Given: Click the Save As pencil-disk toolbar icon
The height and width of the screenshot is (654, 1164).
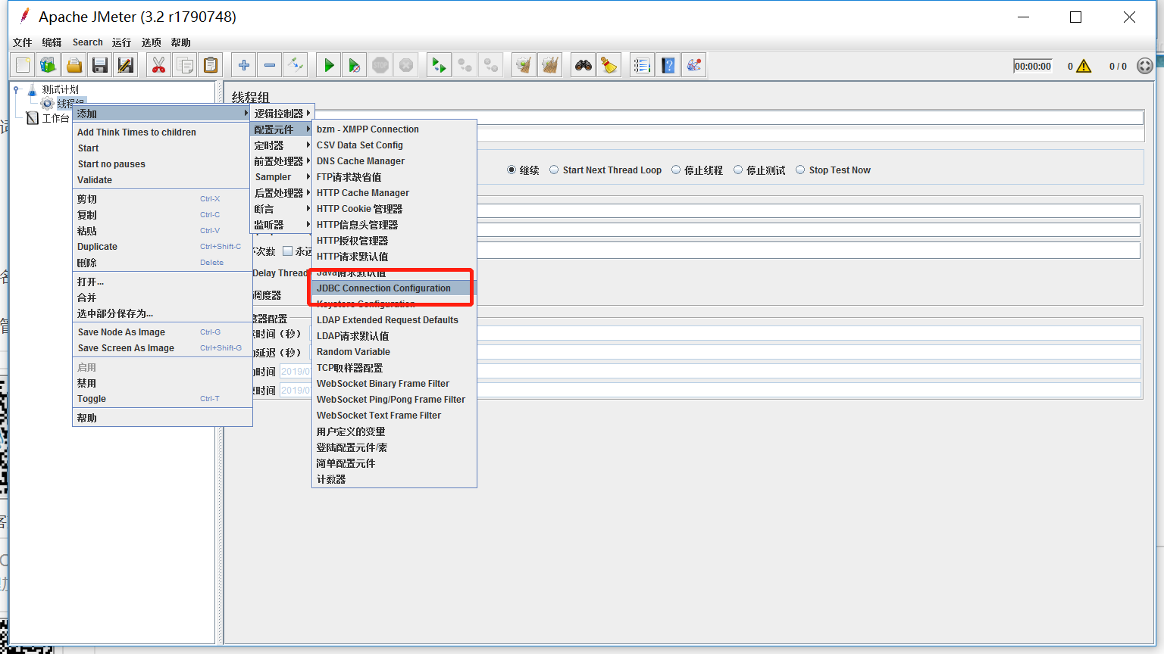Looking at the screenshot, I should tap(126, 66).
